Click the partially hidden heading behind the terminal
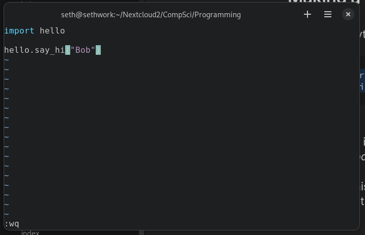365x235 pixels. click(326, 3)
